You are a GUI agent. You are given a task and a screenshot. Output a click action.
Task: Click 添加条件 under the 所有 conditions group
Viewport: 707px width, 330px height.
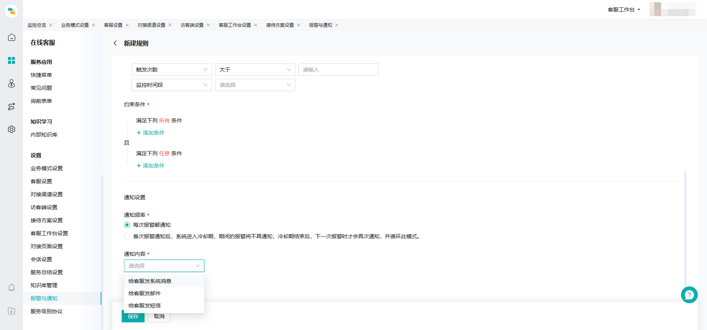pos(151,133)
